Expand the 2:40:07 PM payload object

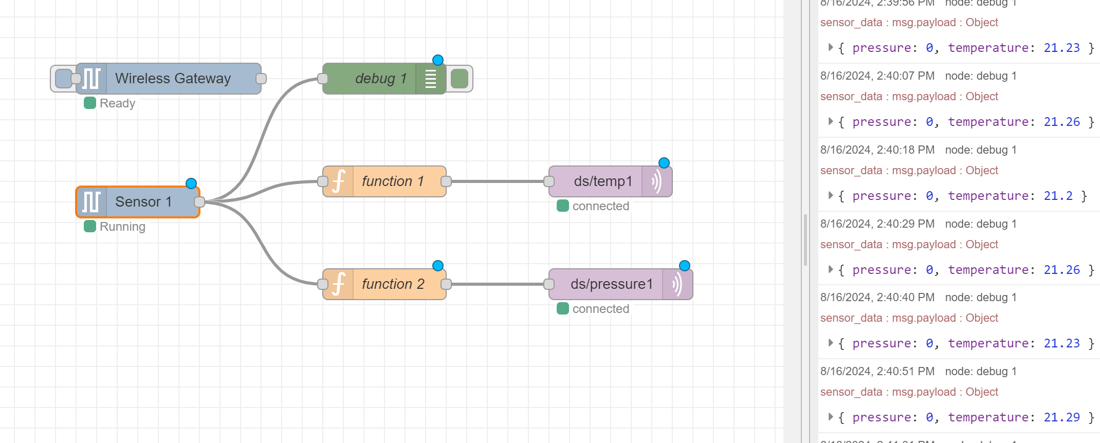click(830, 121)
